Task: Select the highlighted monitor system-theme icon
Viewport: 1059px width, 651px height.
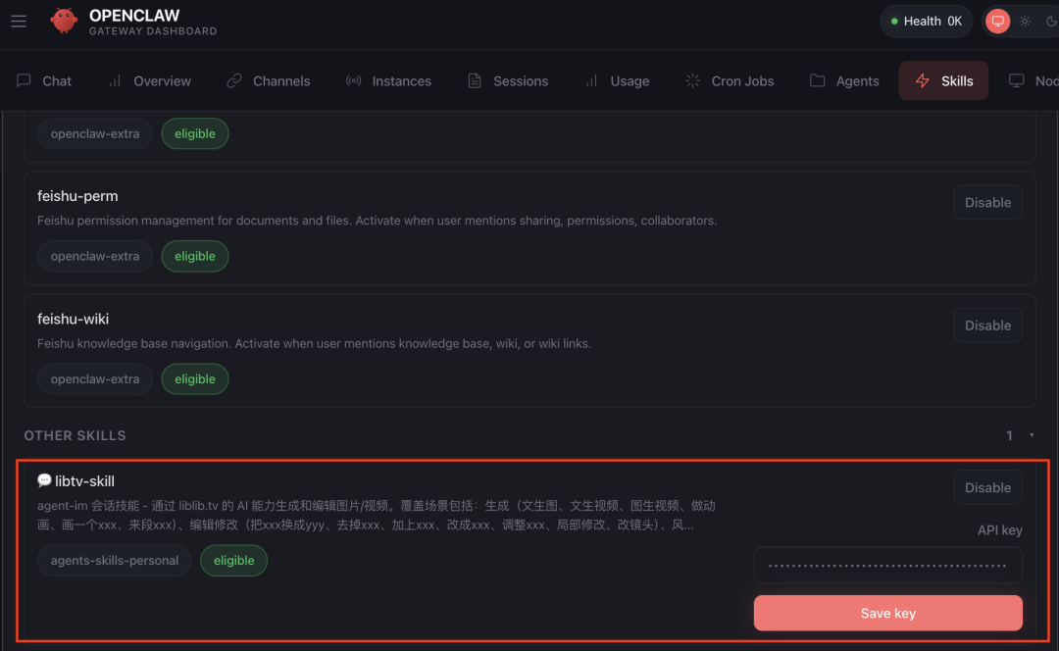Action: (997, 21)
